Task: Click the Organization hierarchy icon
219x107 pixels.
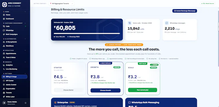Action: click(4, 89)
